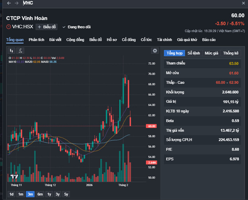Open the Hồ sơ tab

tap(112, 40)
